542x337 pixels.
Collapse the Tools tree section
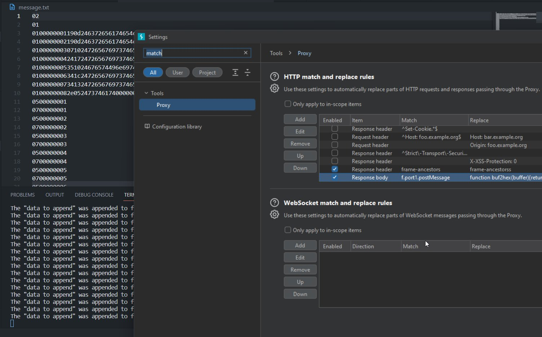[146, 93]
